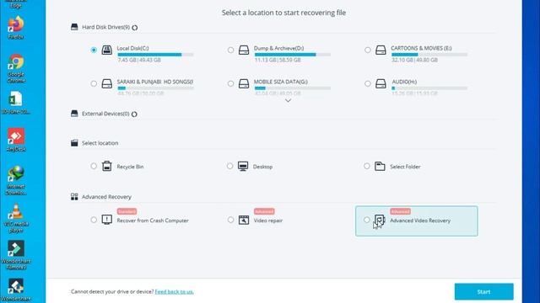540x303 pixels.
Task: Click the Recover from Crash Computer icon
Action: pyautogui.click(x=107, y=220)
